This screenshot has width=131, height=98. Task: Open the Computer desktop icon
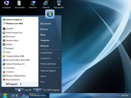pos(7,4)
